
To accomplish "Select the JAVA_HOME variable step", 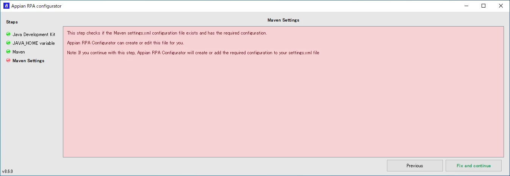I will tap(34, 43).
